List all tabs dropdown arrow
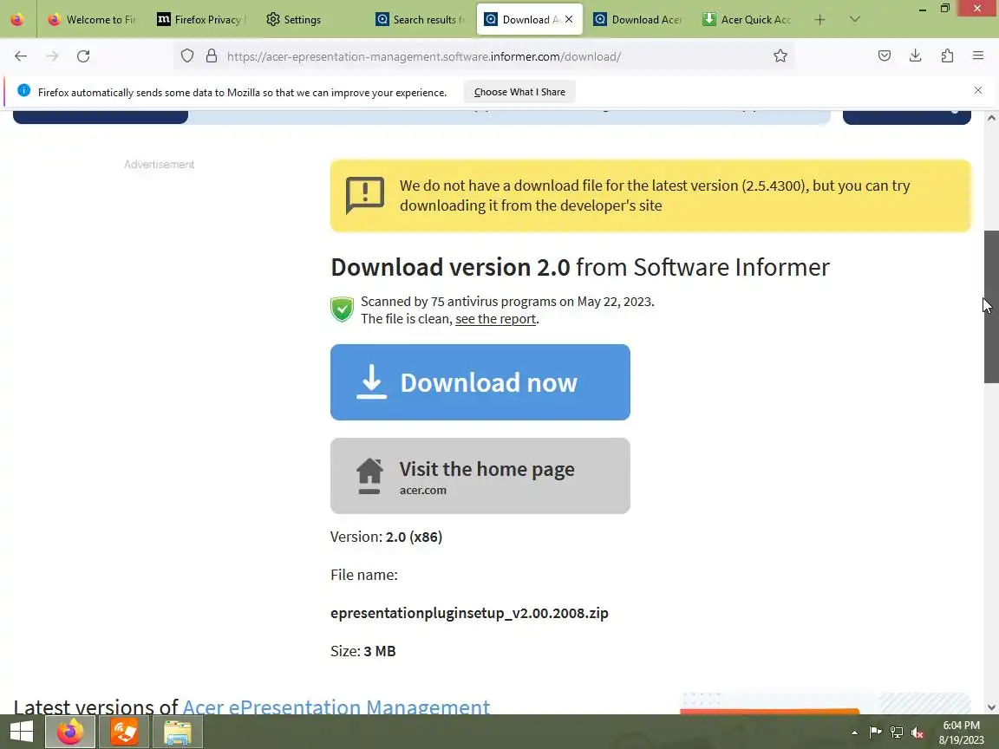Image resolution: width=999 pixels, height=749 pixels. 855,20
